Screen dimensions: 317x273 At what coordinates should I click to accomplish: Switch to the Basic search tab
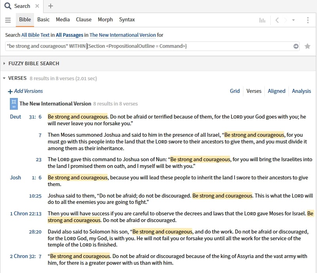click(43, 20)
